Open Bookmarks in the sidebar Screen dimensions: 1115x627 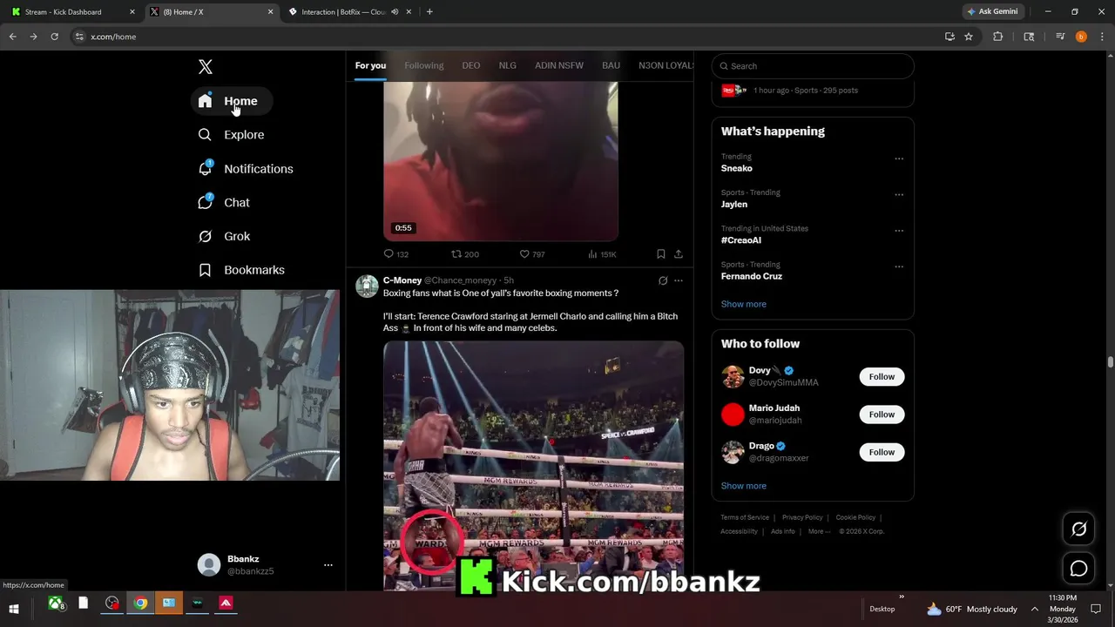(241, 270)
